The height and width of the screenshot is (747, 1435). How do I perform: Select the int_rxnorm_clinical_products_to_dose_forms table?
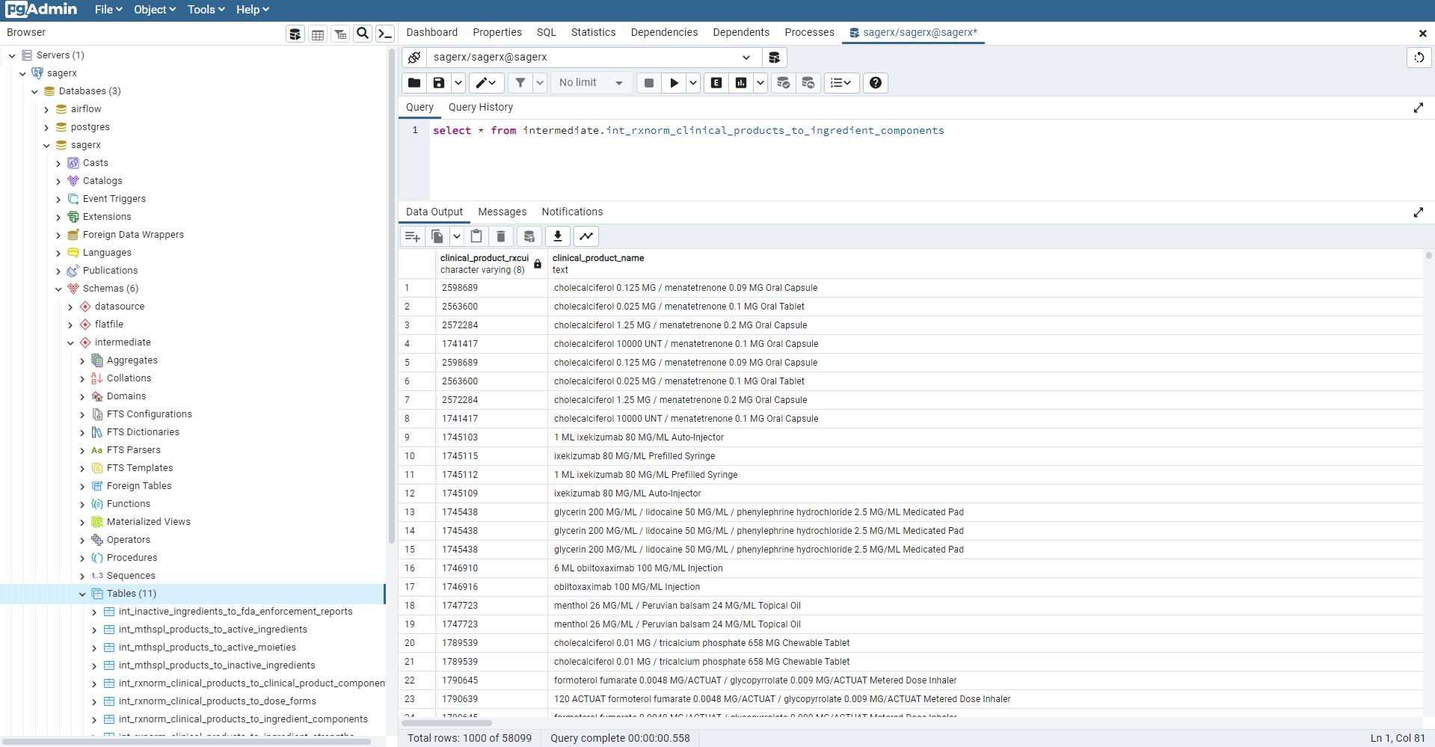point(218,701)
